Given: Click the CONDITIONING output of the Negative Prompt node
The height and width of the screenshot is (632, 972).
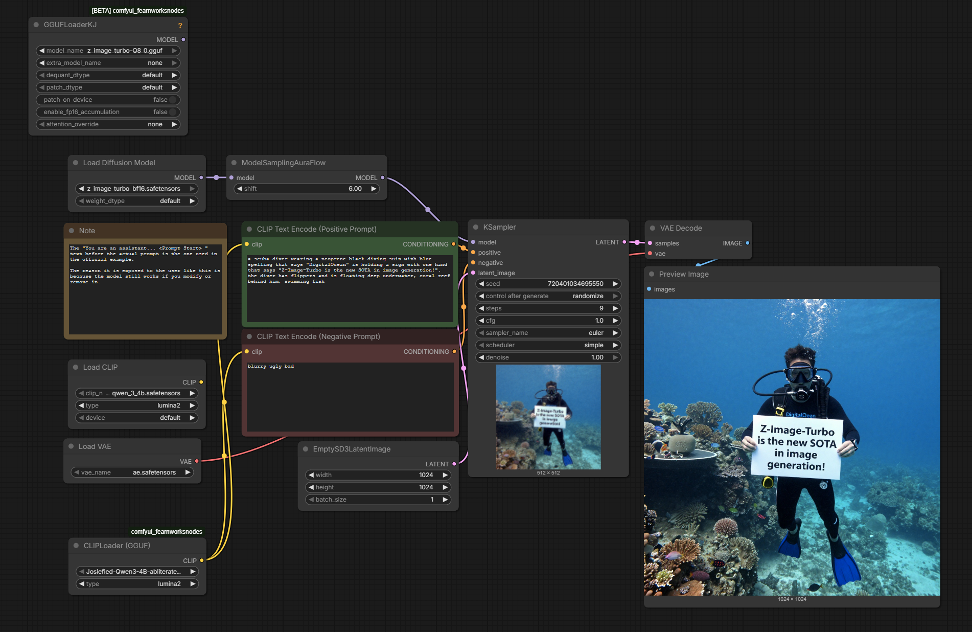Looking at the screenshot, I should (x=454, y=351).
